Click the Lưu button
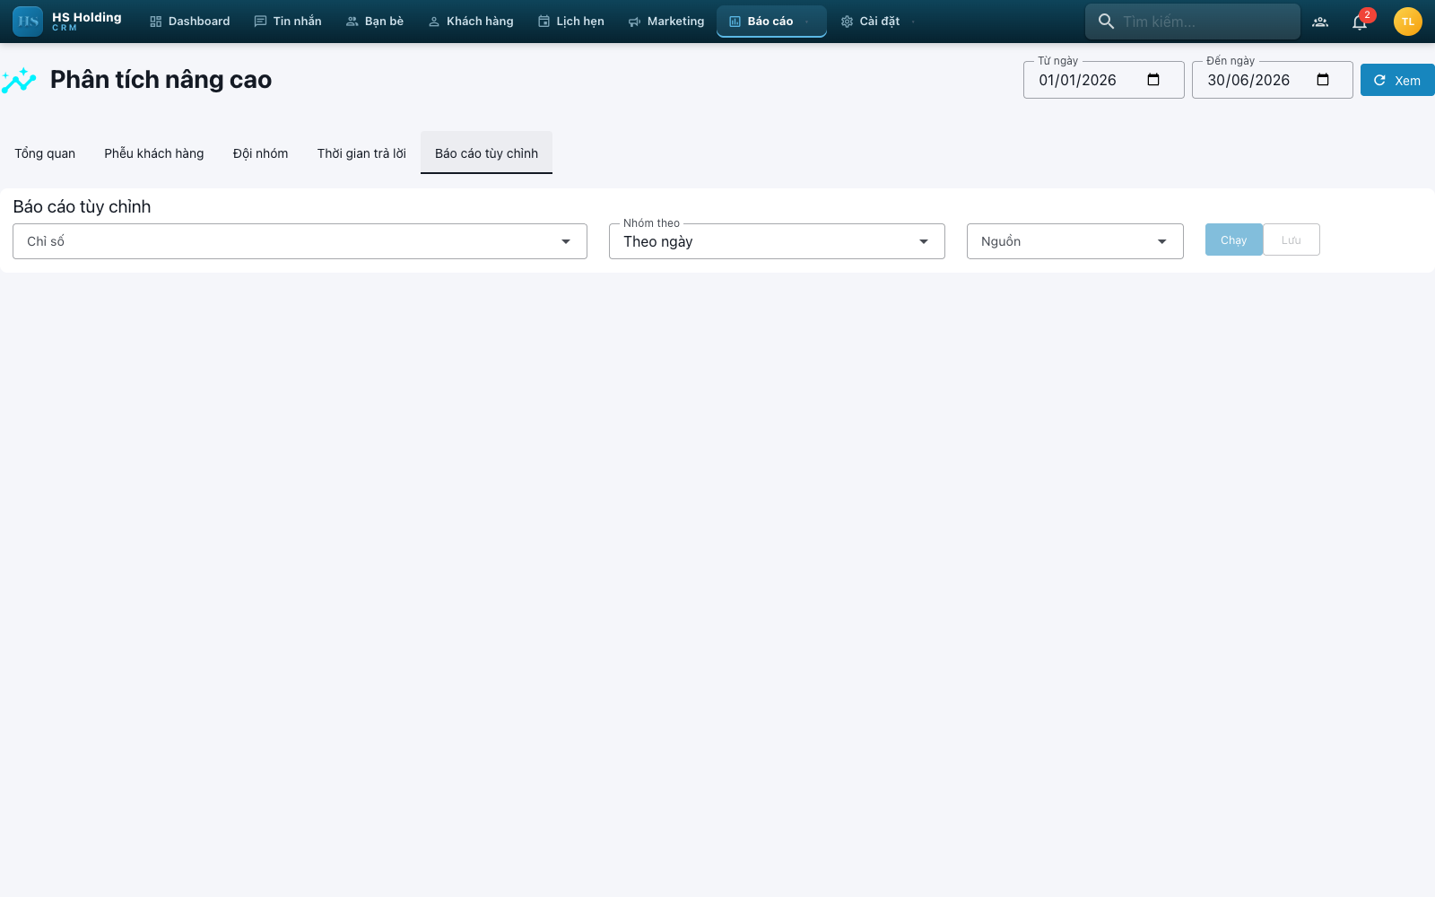This screenshot has height=897, width=1435. [1291, 239]
